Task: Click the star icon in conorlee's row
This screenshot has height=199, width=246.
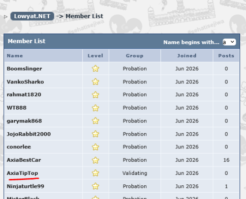Action: point(95,147)
